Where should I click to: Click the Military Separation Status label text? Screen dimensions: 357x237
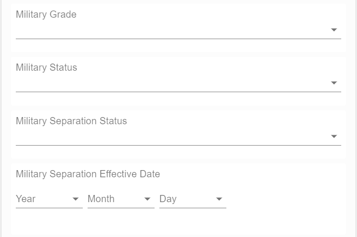coord(71,121)
